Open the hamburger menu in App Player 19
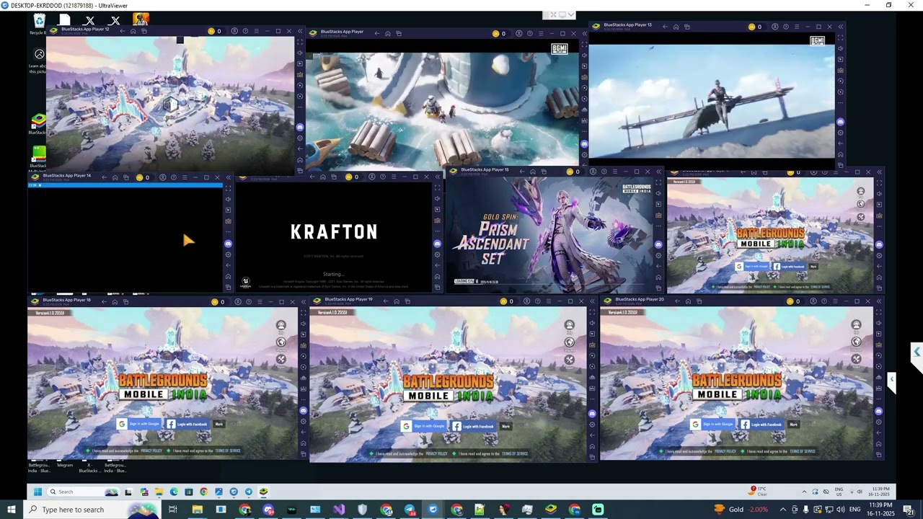This screenshot has width=923, height=519. point(548,301)
